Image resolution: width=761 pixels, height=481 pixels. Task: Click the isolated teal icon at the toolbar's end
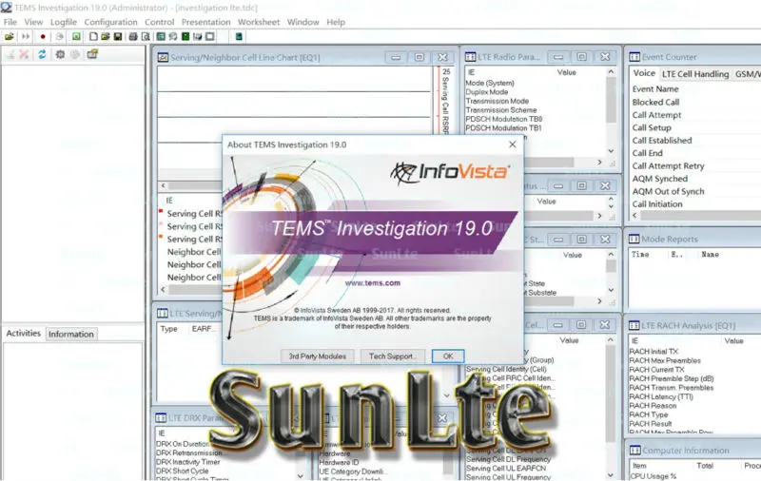point(239,37)
